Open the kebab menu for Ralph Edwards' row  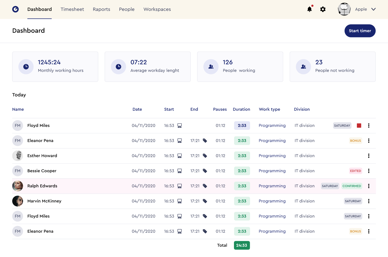369,186
